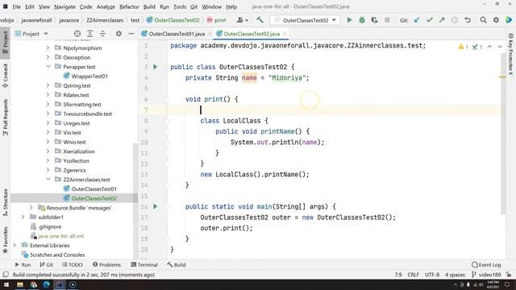Viewport: 516px width, 290px height.
Task: Expand External Libraries node
Action: coord(15,245)
